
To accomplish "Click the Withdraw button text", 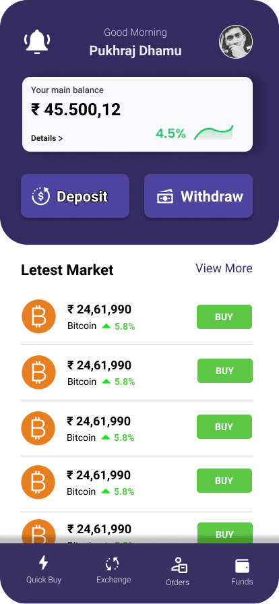I will coord(212,196).
